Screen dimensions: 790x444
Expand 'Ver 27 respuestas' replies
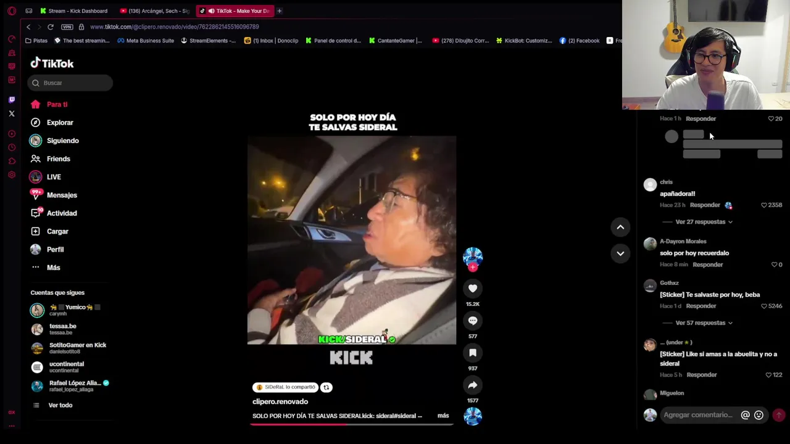pyautogui.click(x=704, y=222)
